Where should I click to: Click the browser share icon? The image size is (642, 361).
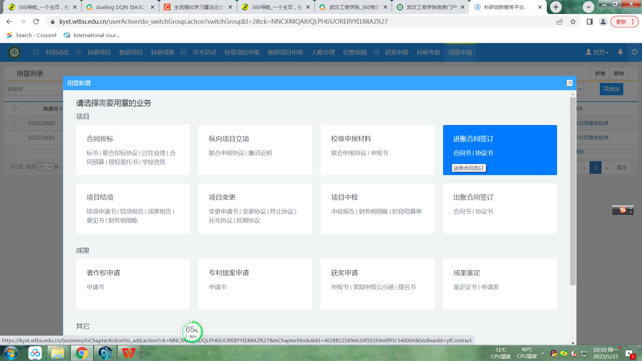pos(559,22)
